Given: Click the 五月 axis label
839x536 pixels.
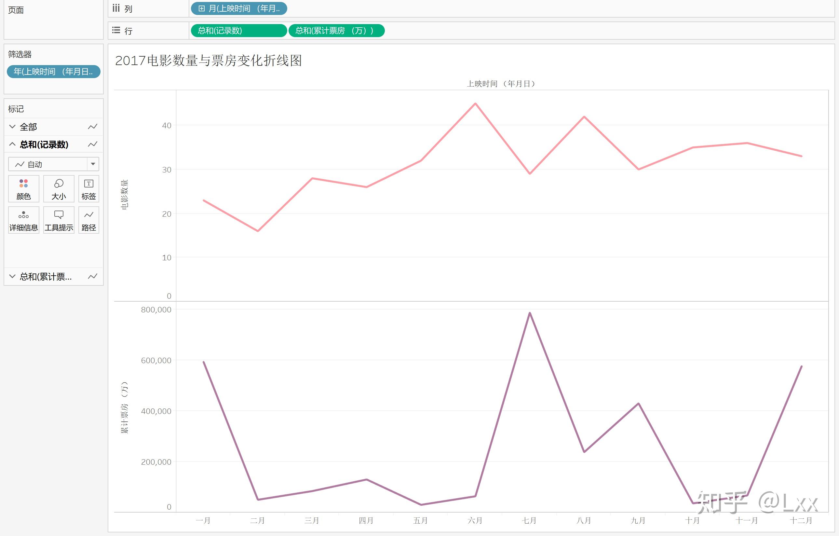Looking at the screenshot, I should 421,521.
